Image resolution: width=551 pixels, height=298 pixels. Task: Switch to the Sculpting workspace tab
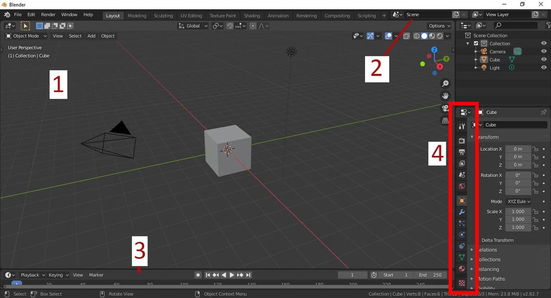[163, 16]
